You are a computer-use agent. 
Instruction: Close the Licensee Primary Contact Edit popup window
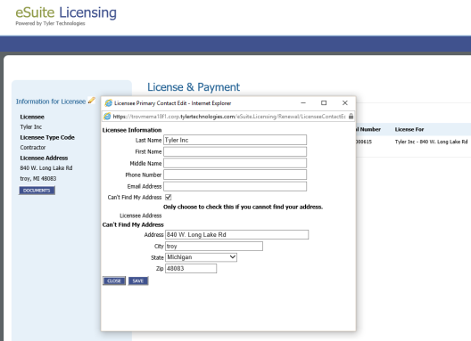click(x=345, y=103)
